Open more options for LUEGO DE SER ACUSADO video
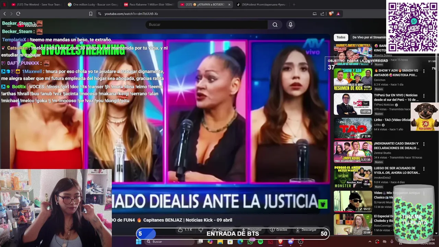The width and height of the screenshot is (439, 247). [x=424, y=169]
